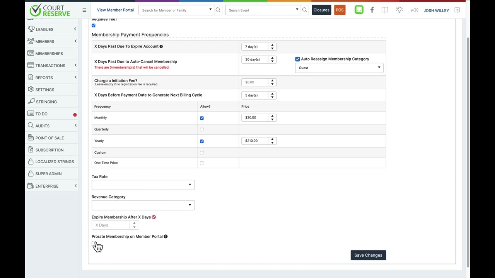Open the book guide icon

point(385,10)
